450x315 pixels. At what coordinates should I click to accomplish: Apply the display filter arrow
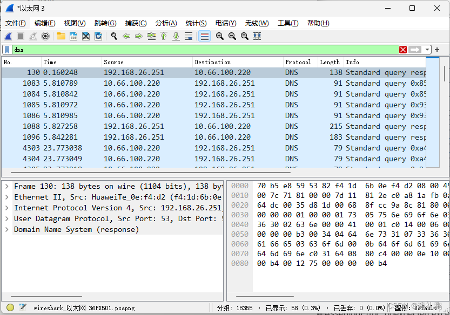point(415,50)
